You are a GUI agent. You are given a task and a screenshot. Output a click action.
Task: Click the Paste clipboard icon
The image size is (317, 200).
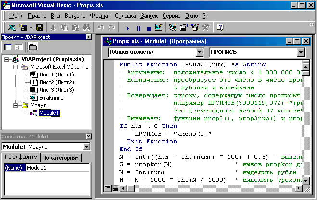click(x=76, y=27)
